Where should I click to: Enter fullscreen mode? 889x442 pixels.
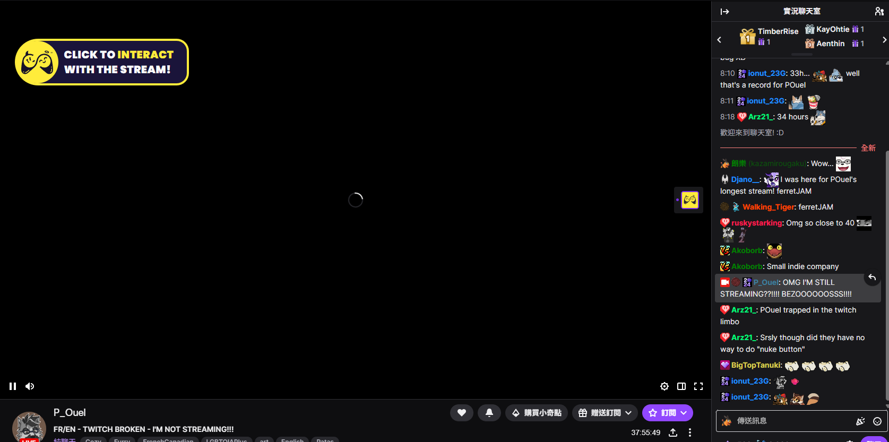click(698, 386)
